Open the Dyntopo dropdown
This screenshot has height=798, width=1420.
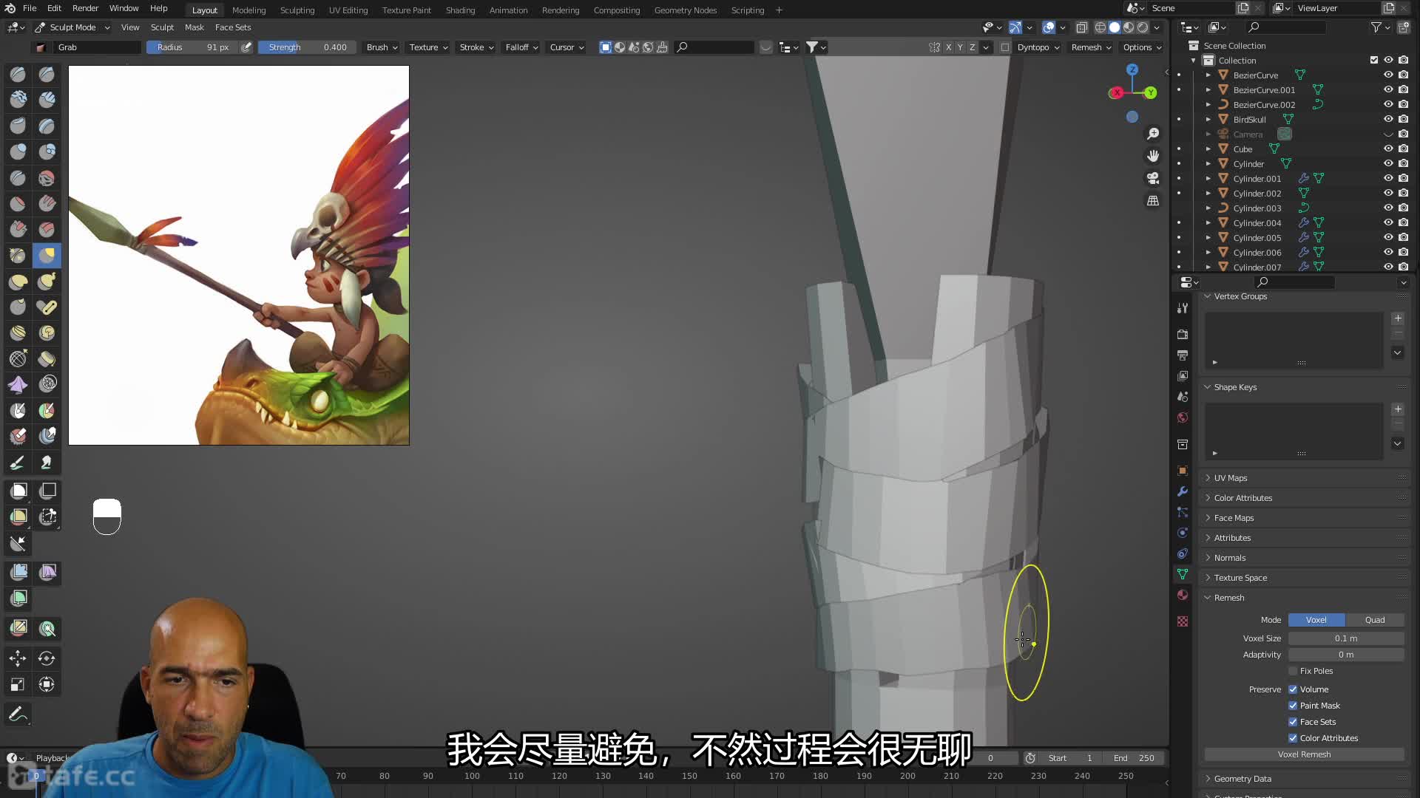point(1038,47)
